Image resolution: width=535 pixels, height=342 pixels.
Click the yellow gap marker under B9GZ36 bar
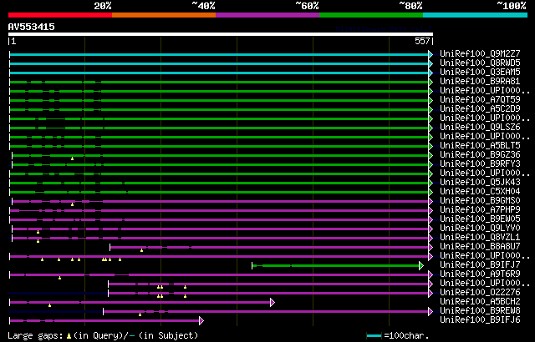(x=73, y=158)
